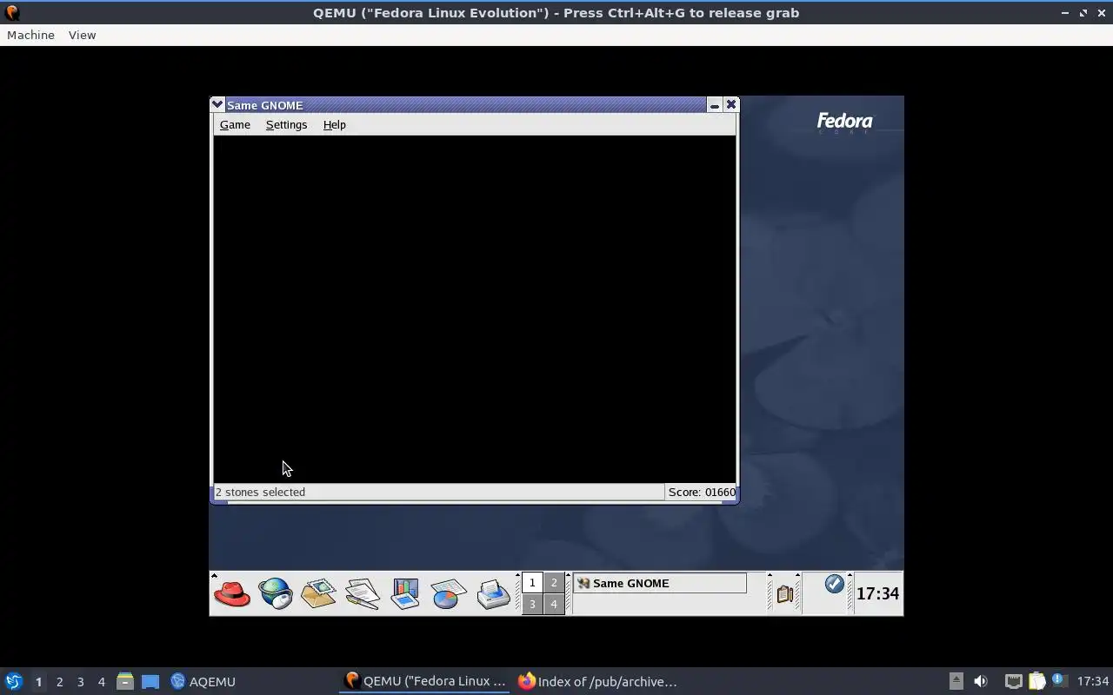1113x695 pixels.
Task: Open the Help menu in Same GNOME
Action: tap(335, 124)
